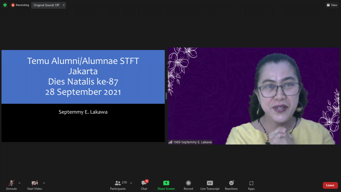Image resolution: width=341 pixels, height=192 pixels.
Task: Click the name label 1989-Septemmy E. Lakawa
Action: 192,142
